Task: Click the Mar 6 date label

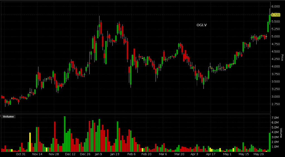Action: tap(163, 154)
